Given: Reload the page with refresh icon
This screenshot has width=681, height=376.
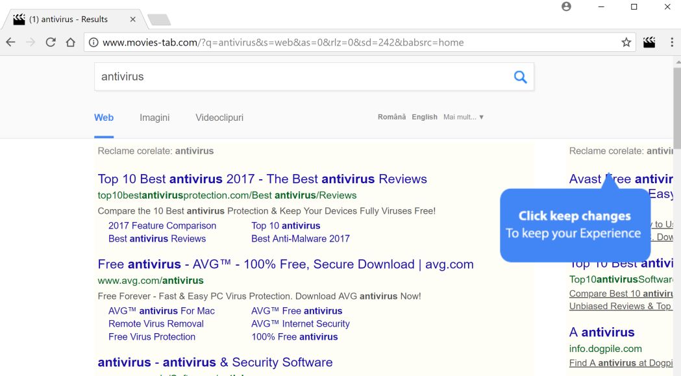Looking at the screenshot, I should [51, 42].
